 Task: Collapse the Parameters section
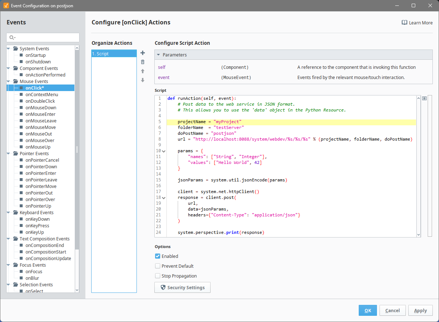[159, 55]
